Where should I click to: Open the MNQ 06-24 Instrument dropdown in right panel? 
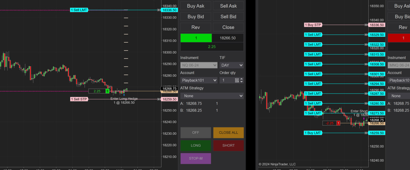[x=399, y=65]
